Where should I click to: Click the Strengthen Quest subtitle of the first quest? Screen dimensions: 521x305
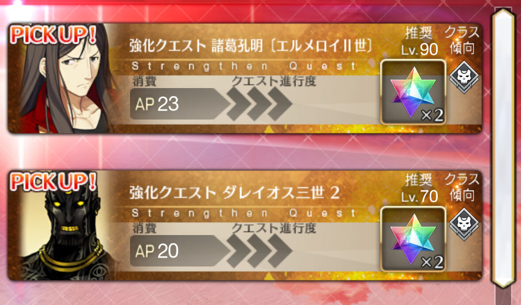pyautogui.click(x=244, y=66)
